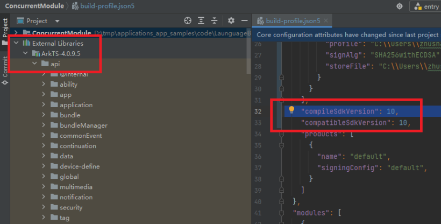The height and width of the screenshot is (224, 441).
Task: Click the locate/select opened file target icon
Action: (188, 20)
